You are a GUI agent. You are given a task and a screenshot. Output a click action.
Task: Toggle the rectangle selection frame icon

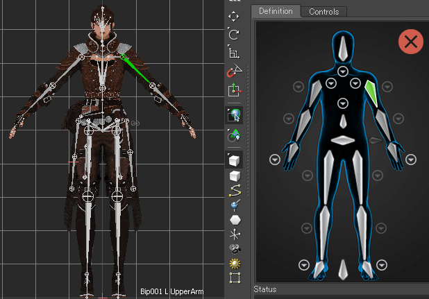click(235, 278)
